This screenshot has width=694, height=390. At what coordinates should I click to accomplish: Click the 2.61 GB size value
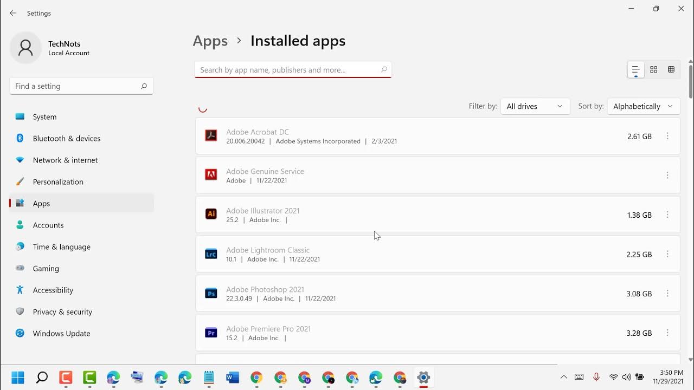(x=639, y=136)
